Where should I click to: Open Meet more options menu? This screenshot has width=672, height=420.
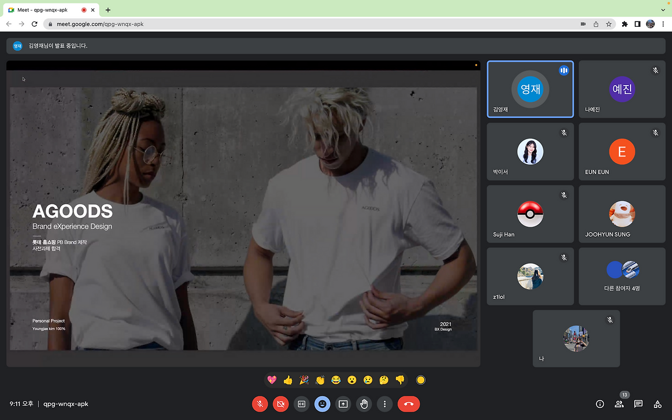point(385,404)
